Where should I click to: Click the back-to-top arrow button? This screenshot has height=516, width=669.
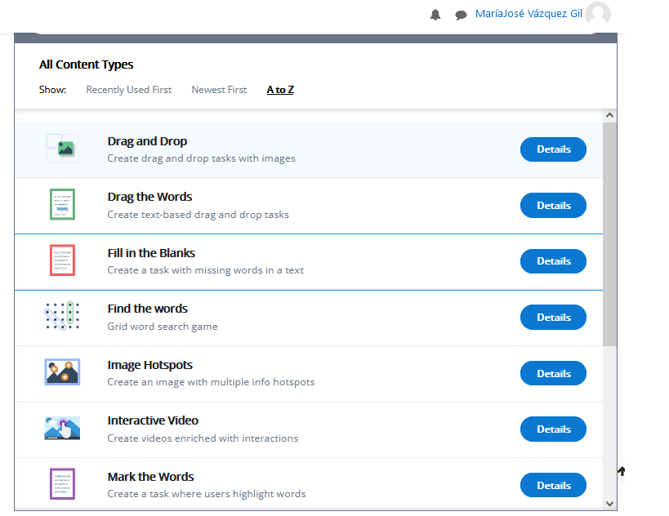622,471
